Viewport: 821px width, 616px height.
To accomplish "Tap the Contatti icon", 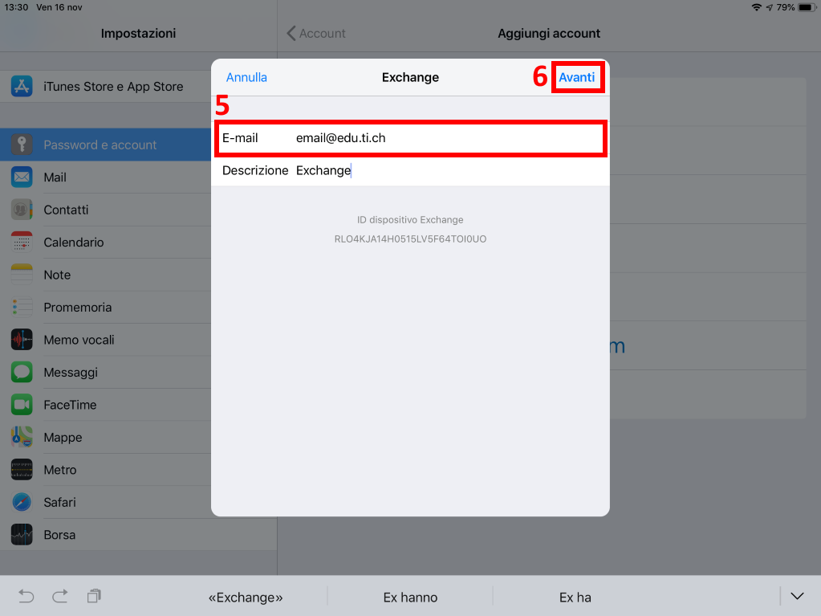I will (x=22, y=210).
